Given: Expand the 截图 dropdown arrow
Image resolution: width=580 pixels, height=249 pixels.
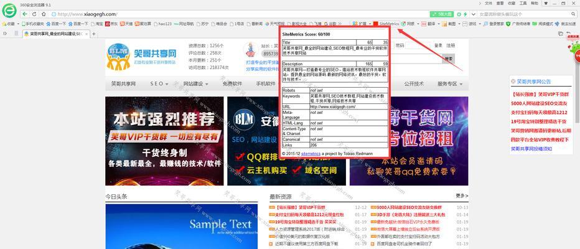Looking at the screenshot, I should 460,24.
